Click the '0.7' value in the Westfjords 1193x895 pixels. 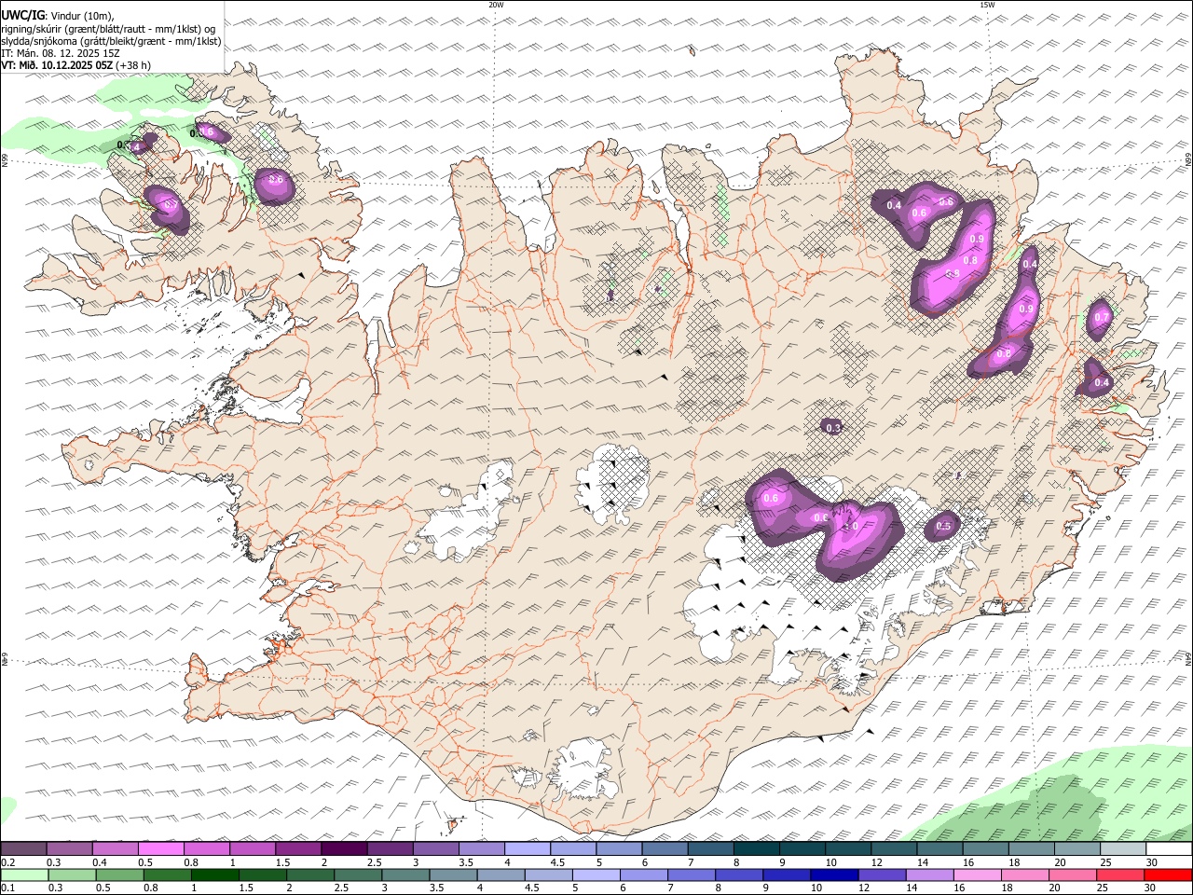(x=170, y=204)
